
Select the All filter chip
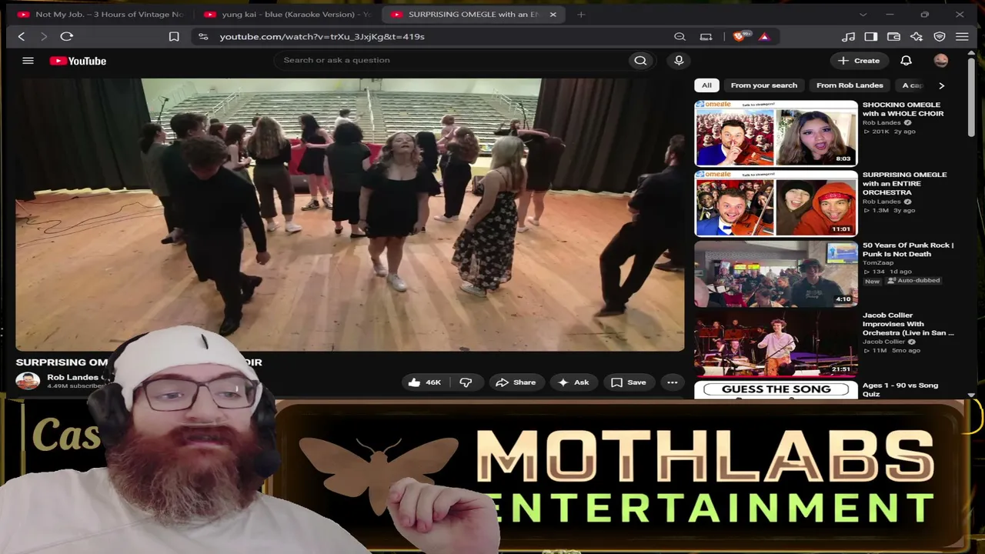pyautogui.click(x=706, y=85)
